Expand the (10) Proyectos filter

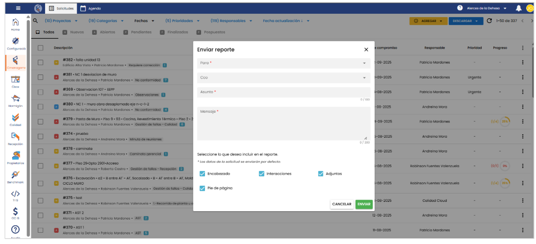tap(61, 21)
